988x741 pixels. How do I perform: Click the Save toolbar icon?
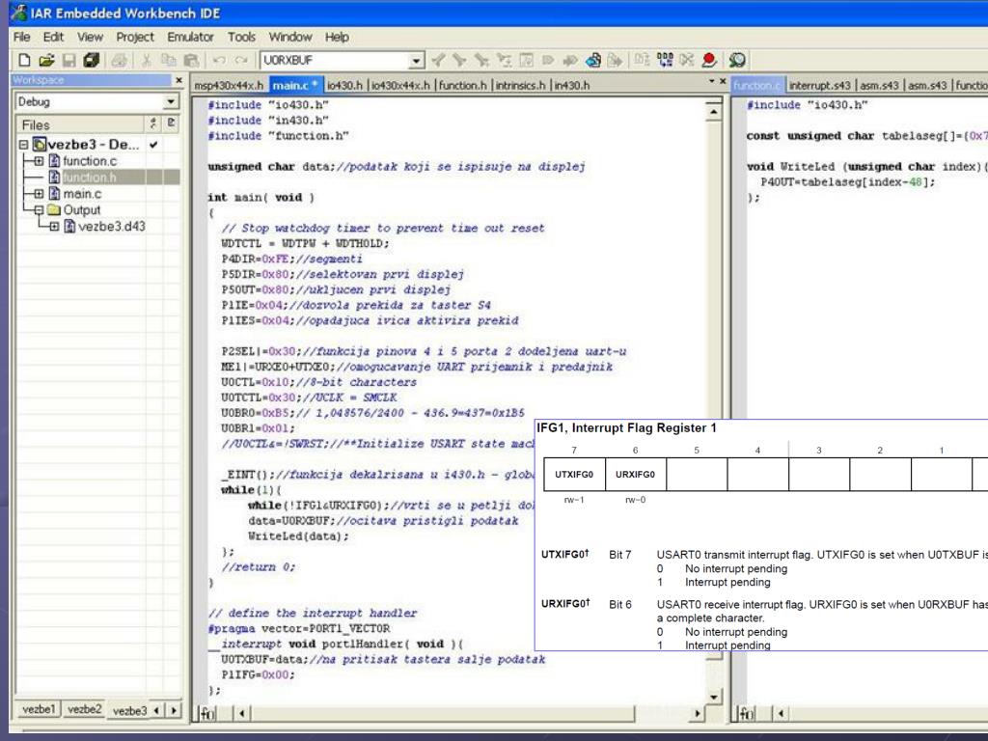[69, 60]
